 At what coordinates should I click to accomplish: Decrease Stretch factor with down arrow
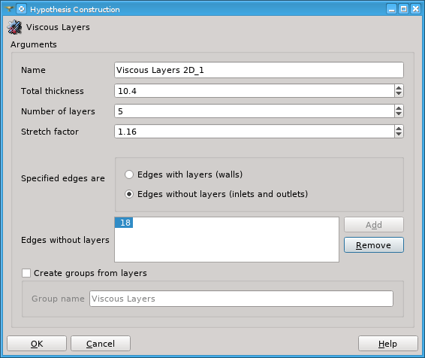tap(399, 135)
